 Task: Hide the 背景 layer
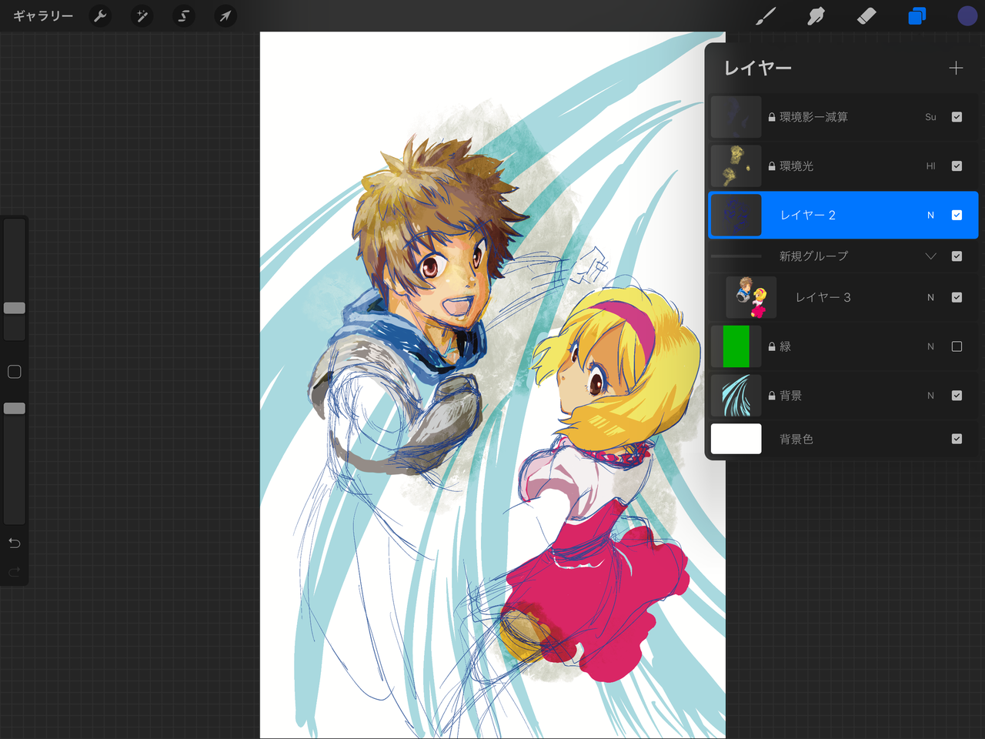957,396
